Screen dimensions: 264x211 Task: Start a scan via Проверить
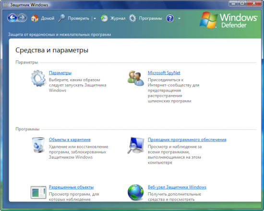pos(78,18)
